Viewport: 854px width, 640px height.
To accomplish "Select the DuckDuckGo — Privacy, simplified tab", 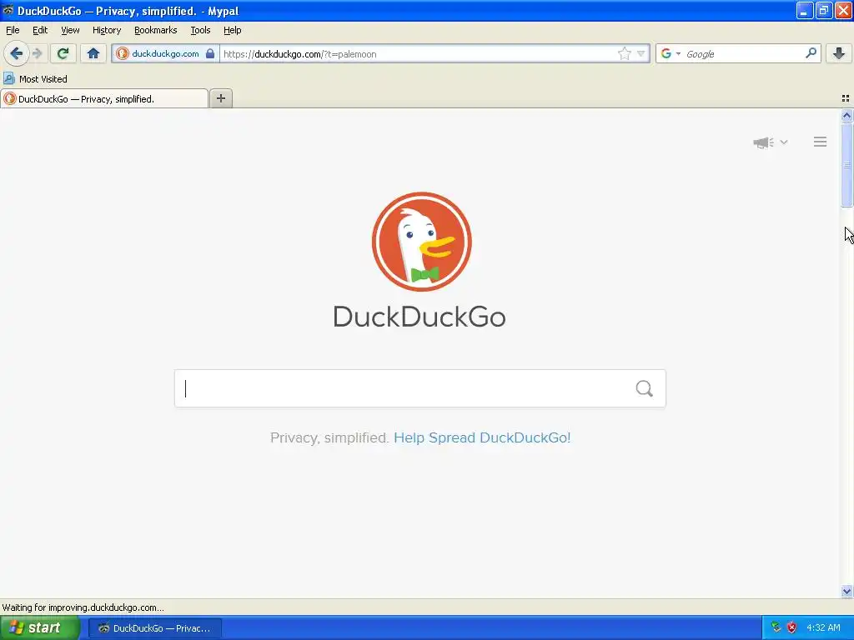I will 104,98.
